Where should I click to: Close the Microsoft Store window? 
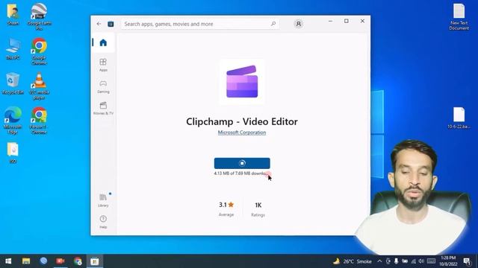(362, 21)
